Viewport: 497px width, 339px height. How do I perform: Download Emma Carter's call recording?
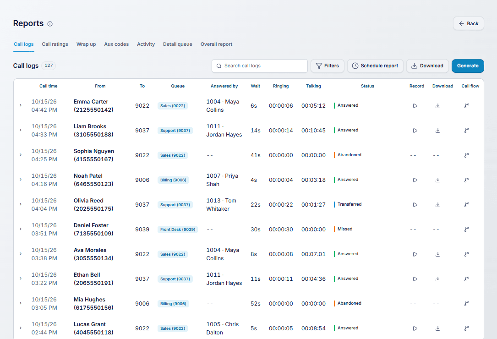click(438, 106)
